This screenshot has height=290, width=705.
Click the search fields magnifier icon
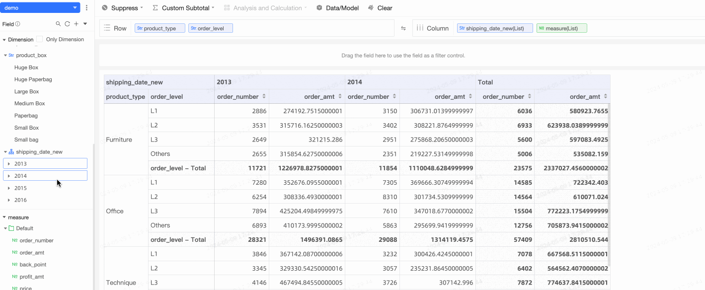[58, 24]
